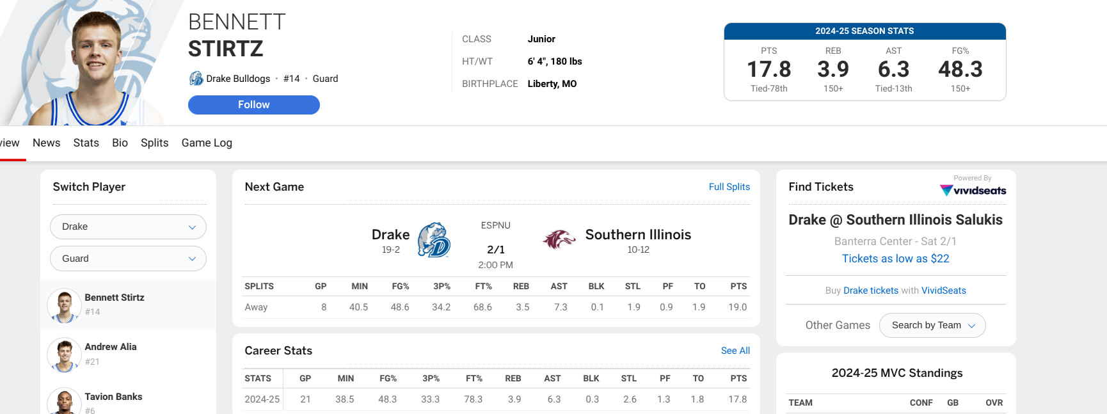Viewport: 1107px width, 414px height.
Task: Click the VividSeats logo
Action: (973, 190)
